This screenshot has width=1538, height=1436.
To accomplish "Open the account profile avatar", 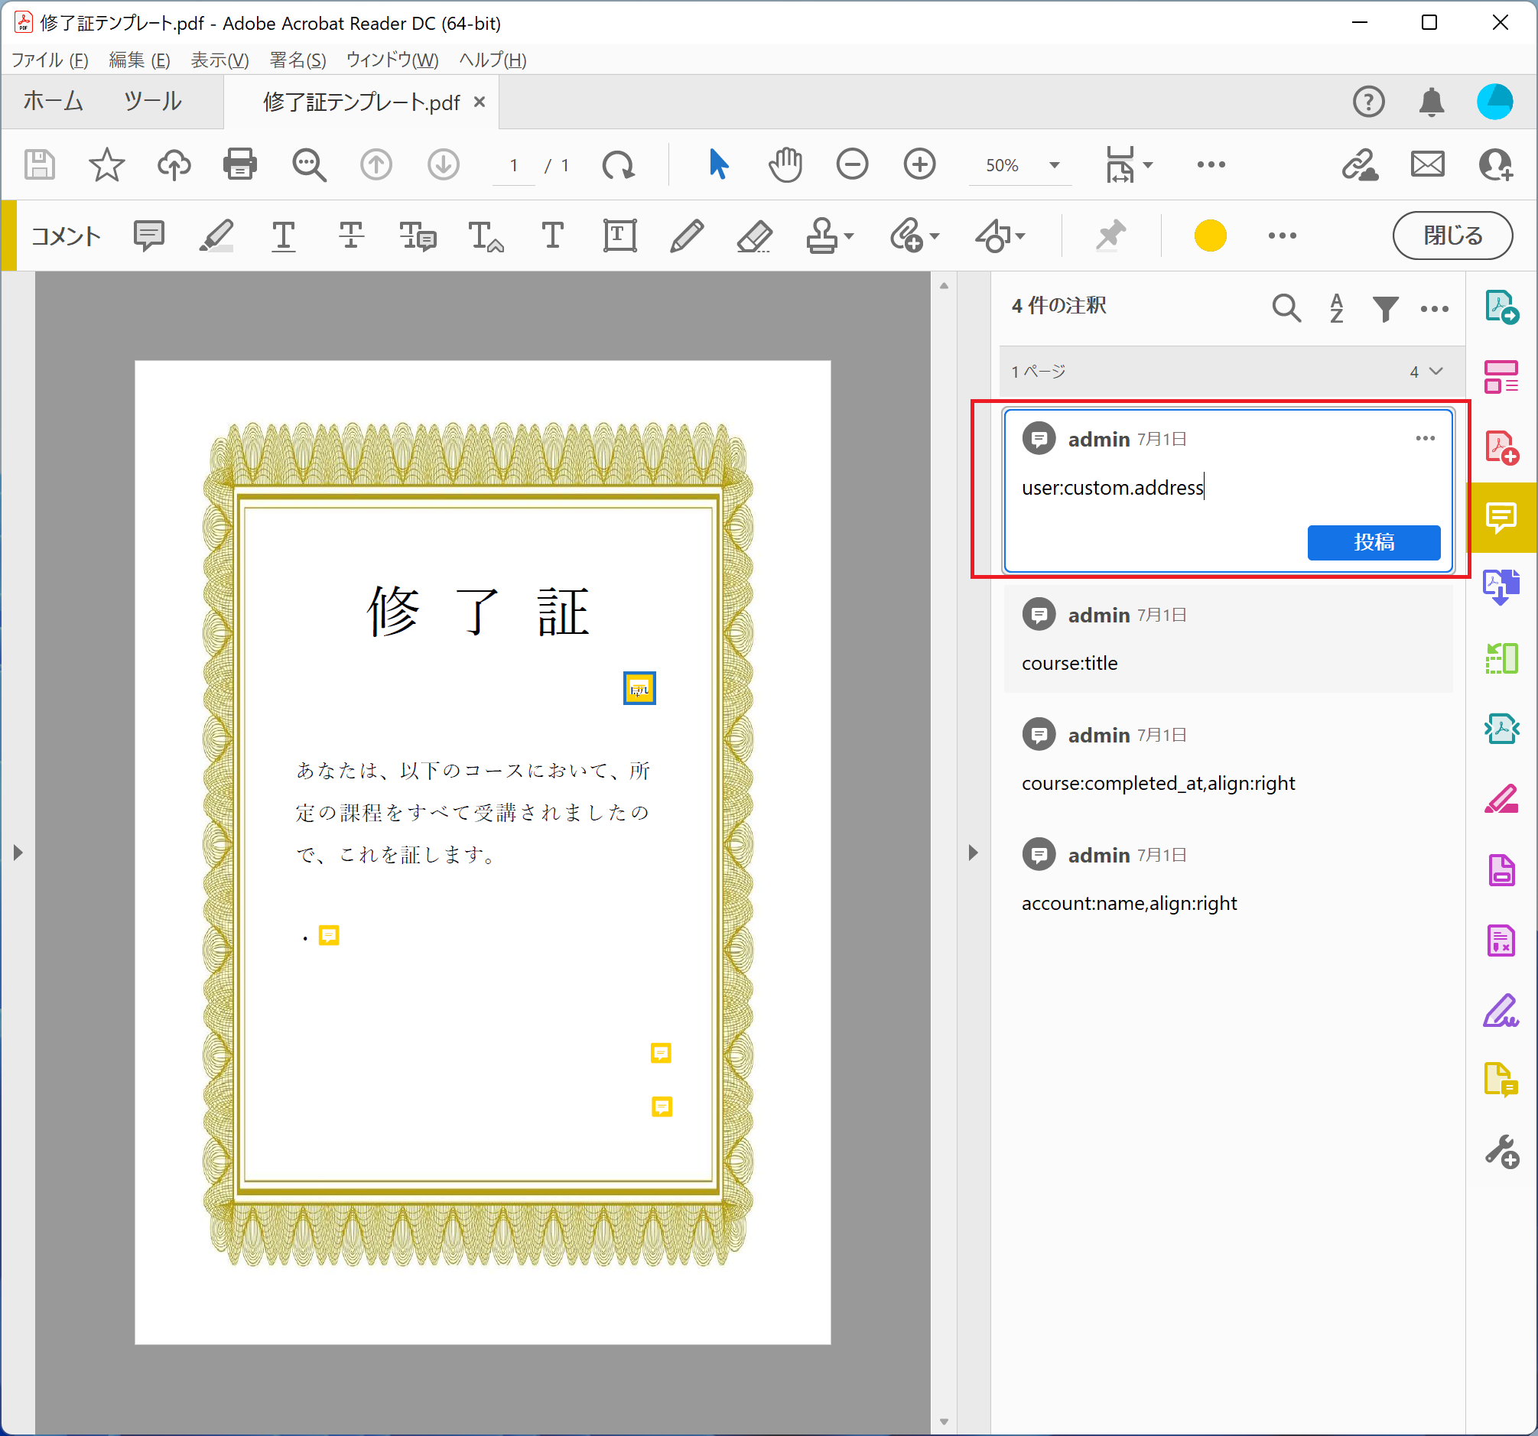I will point(1494,102).
